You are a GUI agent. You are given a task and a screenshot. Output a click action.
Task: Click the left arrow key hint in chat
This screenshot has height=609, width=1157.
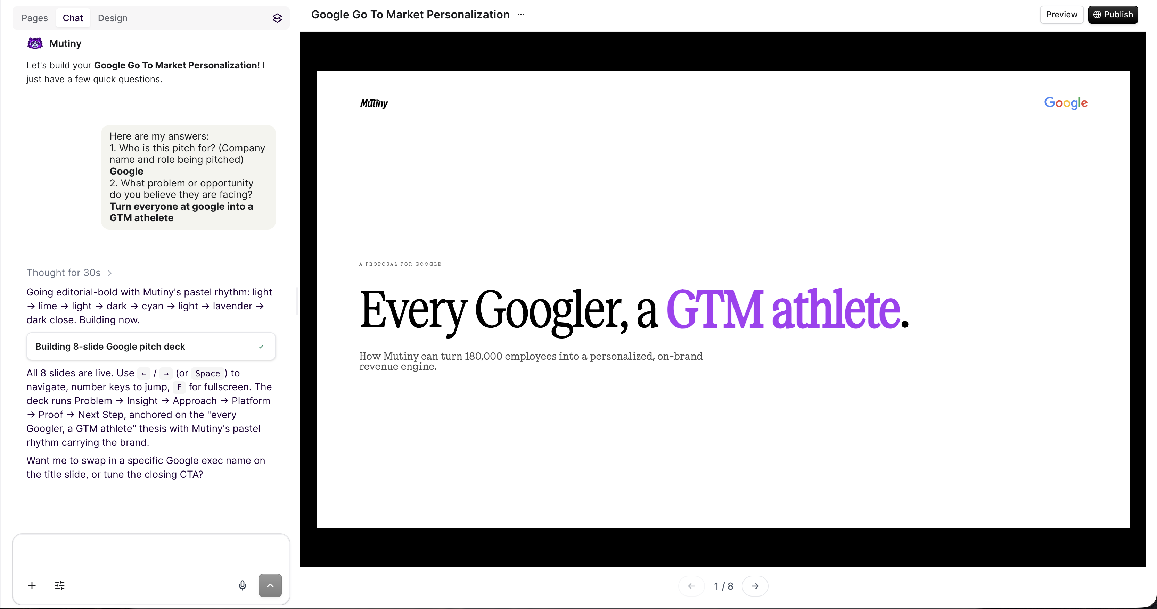click(x=144, y=373)
